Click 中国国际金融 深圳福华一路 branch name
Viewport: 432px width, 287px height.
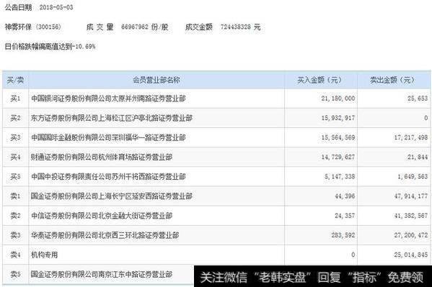(x=108, y=137)
